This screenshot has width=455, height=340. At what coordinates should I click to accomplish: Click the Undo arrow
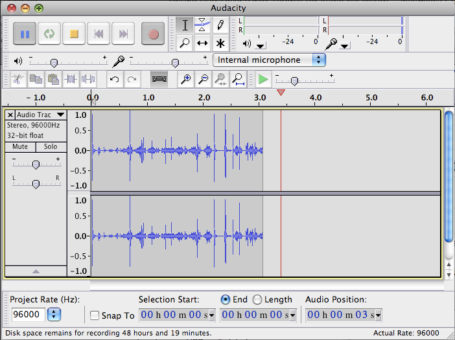click(x=115, y=79)
